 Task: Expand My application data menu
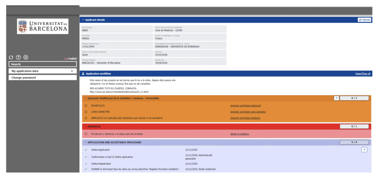[43, 71]
